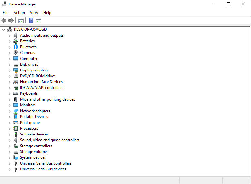This screenshot has width=251, height=184.
Task: Expand Universal Serial Bus controllers
Action: pos(9,163)
